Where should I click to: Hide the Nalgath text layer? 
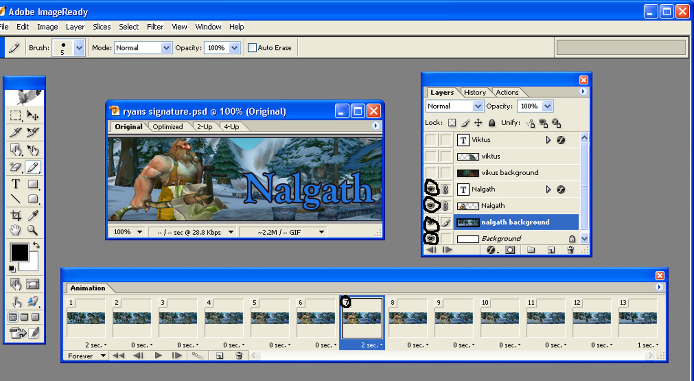[431, 189]
